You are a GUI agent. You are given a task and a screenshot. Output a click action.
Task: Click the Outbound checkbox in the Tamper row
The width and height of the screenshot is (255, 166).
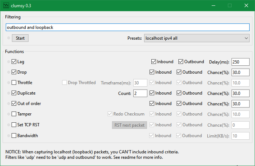179,114
